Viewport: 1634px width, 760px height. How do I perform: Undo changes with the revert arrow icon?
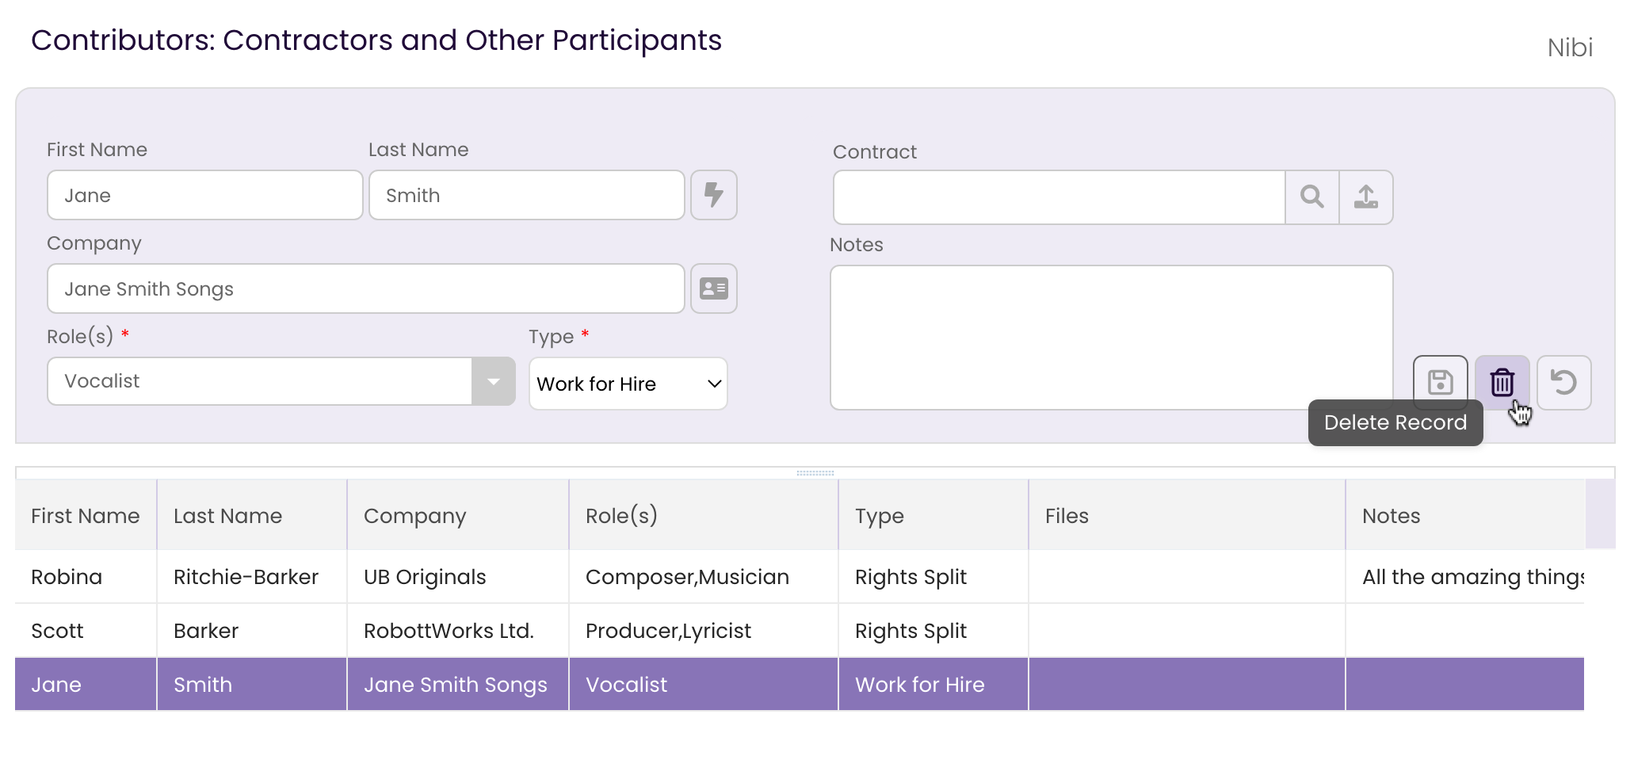(x=1564, y=382)
